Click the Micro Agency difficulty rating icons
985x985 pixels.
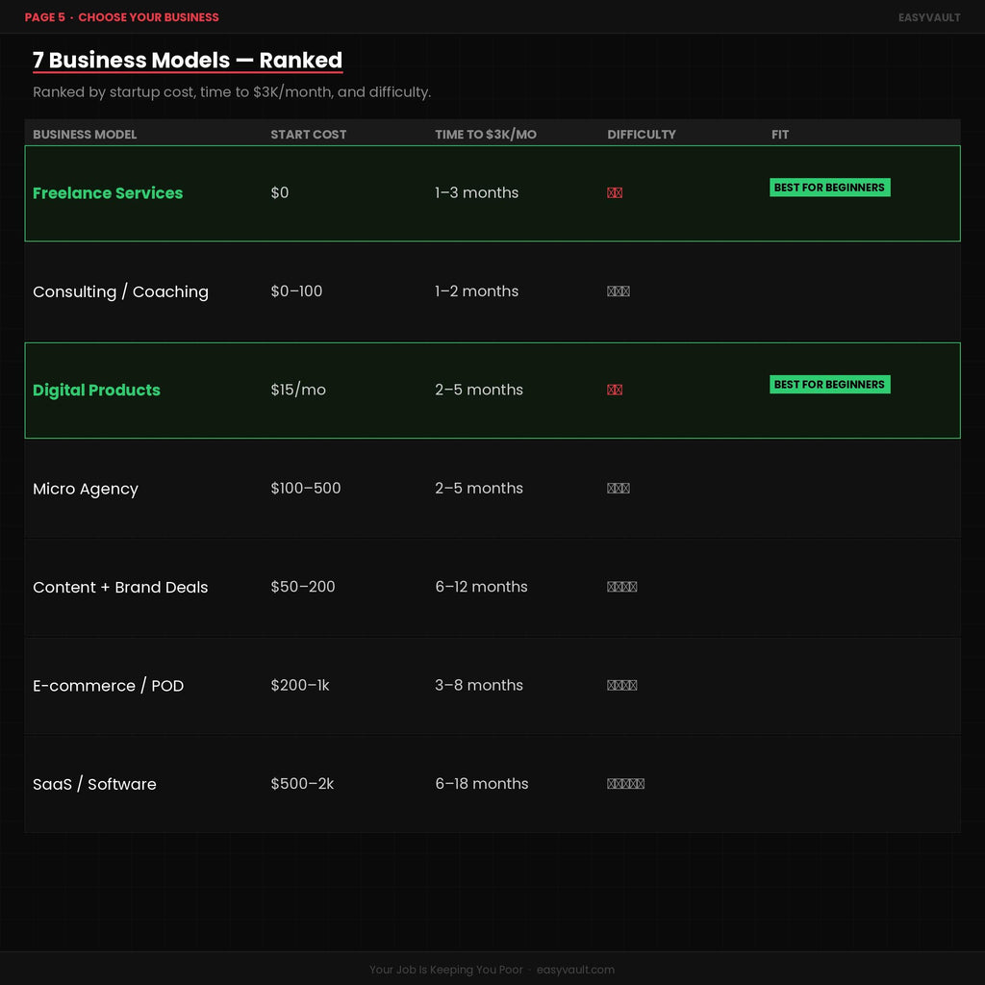tap(619, 488)
